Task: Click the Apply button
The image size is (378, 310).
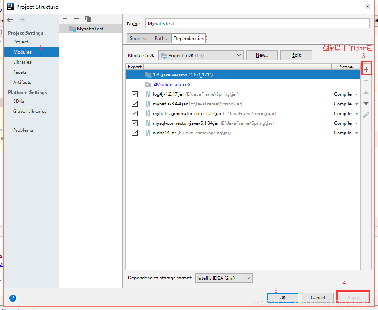Action: 353,297
